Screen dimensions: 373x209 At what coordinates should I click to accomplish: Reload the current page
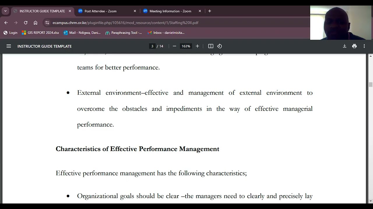(x=26, y=23)
